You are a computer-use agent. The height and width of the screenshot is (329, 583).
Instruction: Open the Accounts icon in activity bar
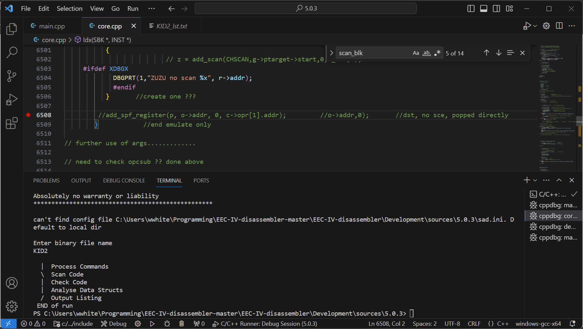pos(12,283)
